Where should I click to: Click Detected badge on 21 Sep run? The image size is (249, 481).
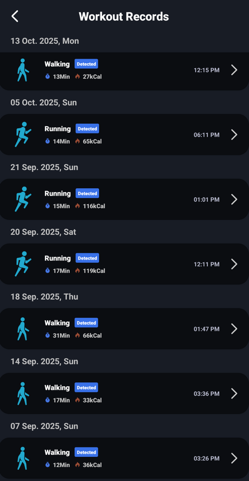pyautogui.click(x=87, y=194)
